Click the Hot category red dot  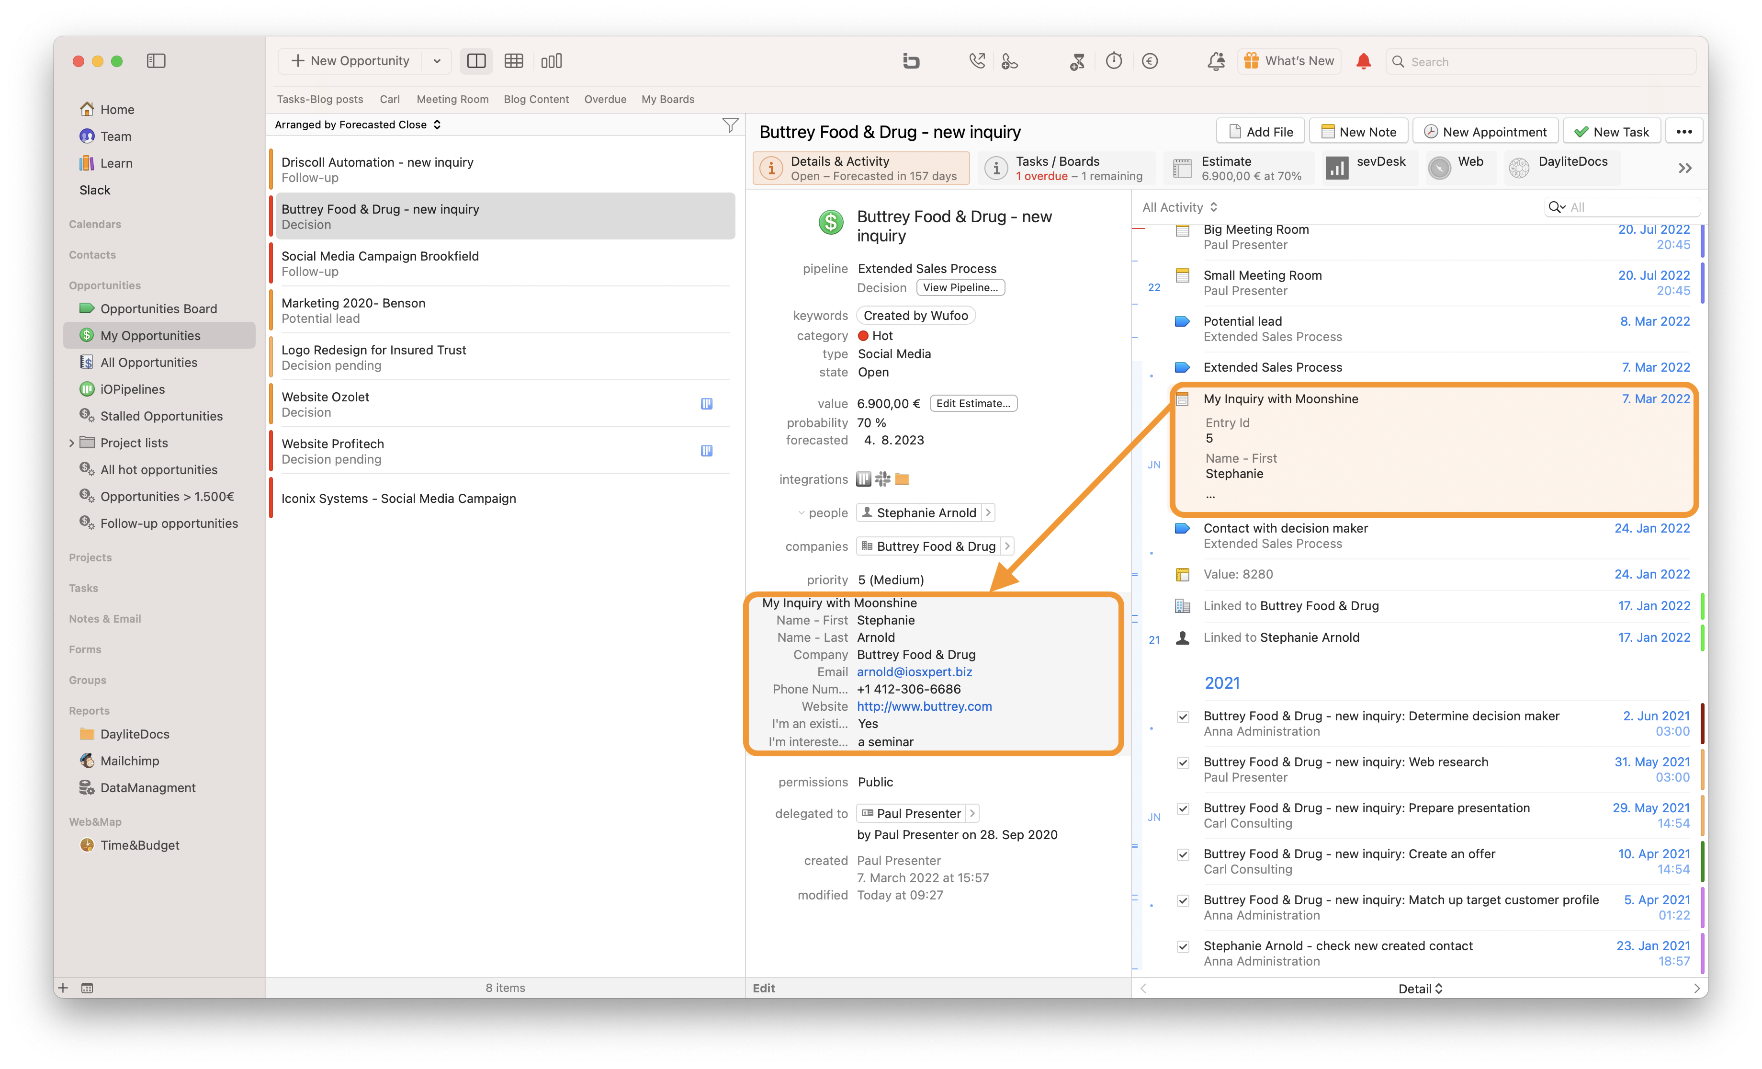[x=863, y=336]
